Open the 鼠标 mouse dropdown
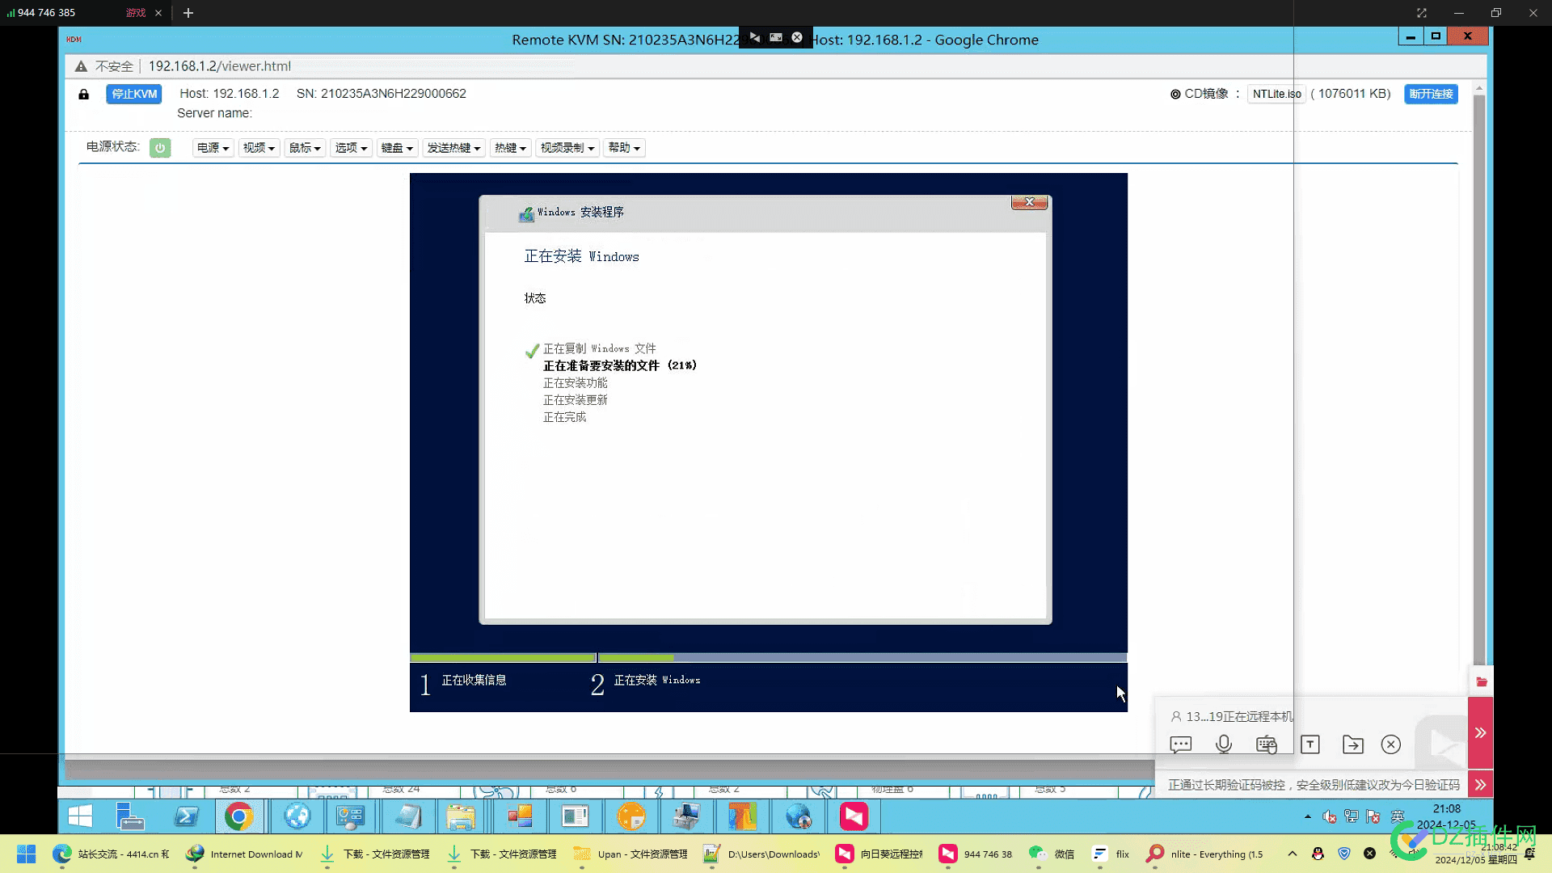The width and height of the screenshot is (1552, 873). pyautogui.click(x=306, y=148)
